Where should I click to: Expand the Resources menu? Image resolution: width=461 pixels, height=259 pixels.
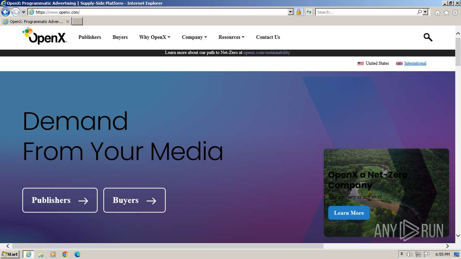point(231,37)
